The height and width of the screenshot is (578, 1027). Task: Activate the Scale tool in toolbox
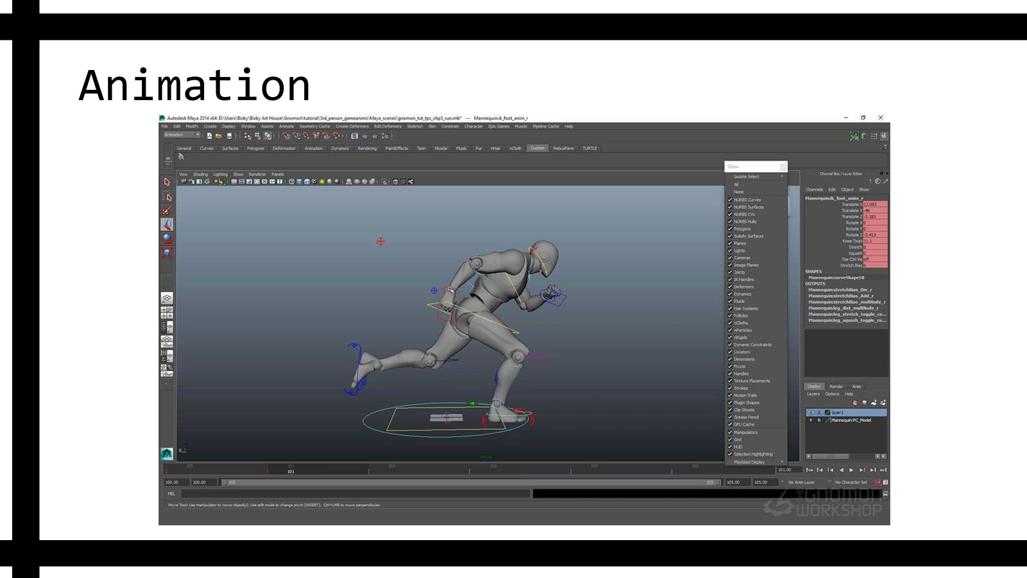(167, 252)
